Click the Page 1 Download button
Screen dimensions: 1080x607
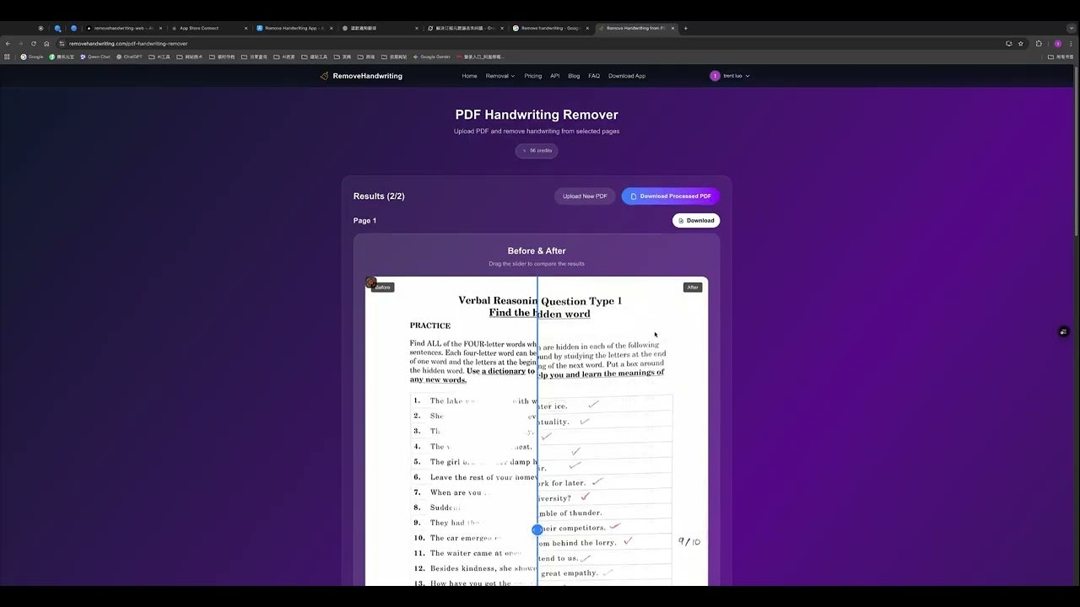(696, 221)
